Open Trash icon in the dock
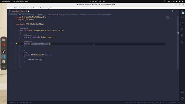This screenshot has width=185, height=104. coord(4,62)
